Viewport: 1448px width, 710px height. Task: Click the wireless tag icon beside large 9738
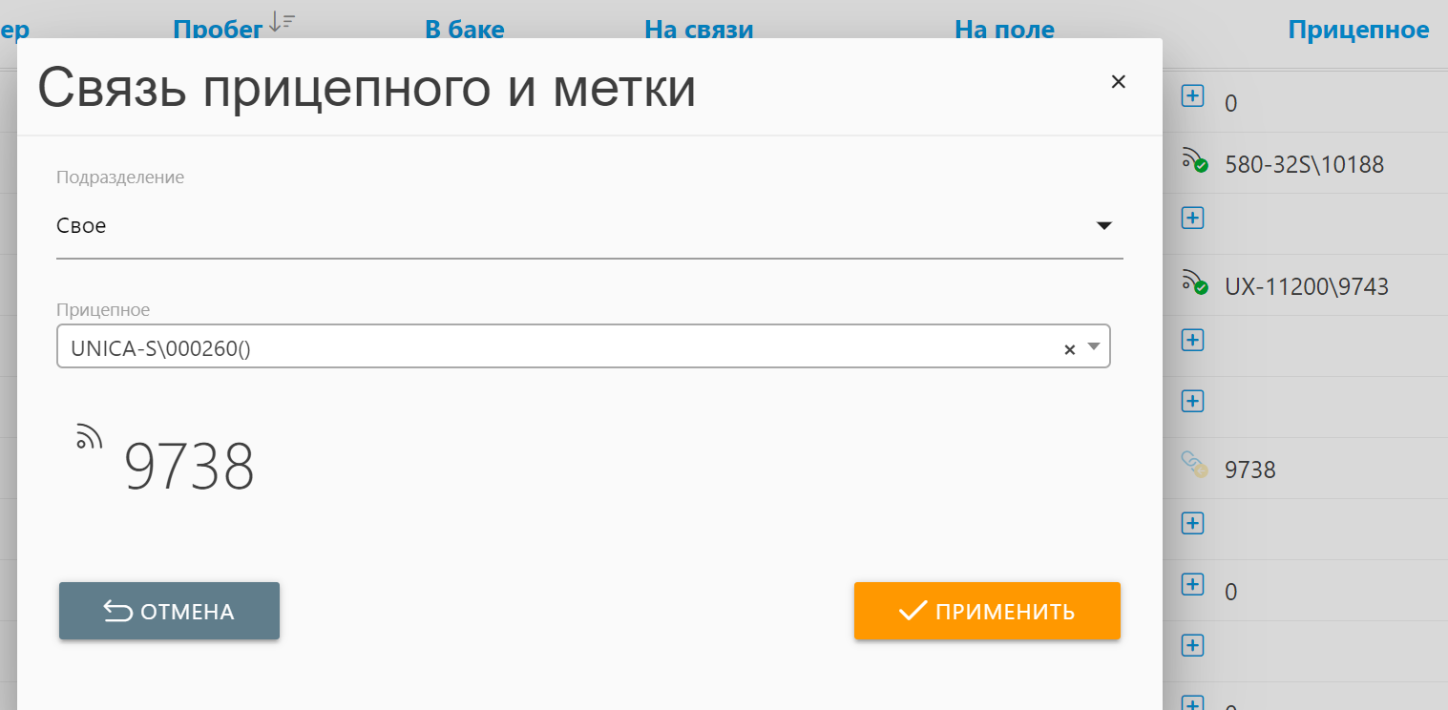pyautogui.click(x=89, y=435)
